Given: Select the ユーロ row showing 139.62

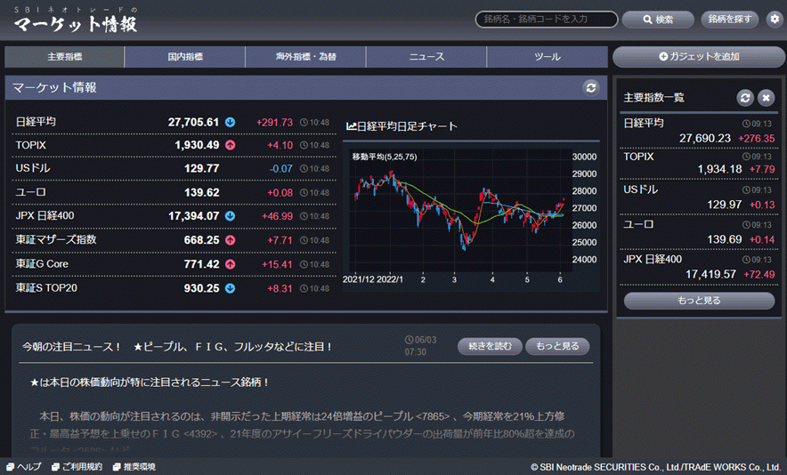Looking at the screenshot, I should (174, 193).
